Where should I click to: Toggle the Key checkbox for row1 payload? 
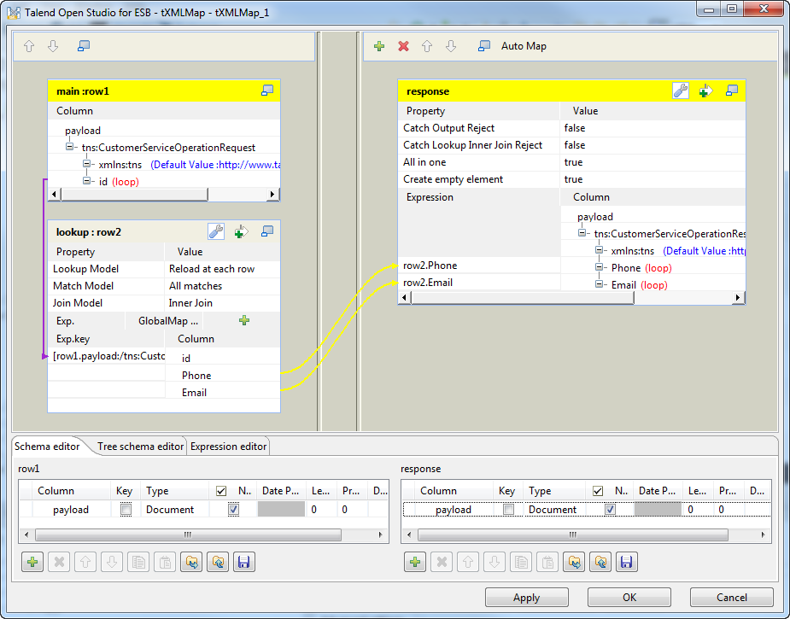click(126, 510)
